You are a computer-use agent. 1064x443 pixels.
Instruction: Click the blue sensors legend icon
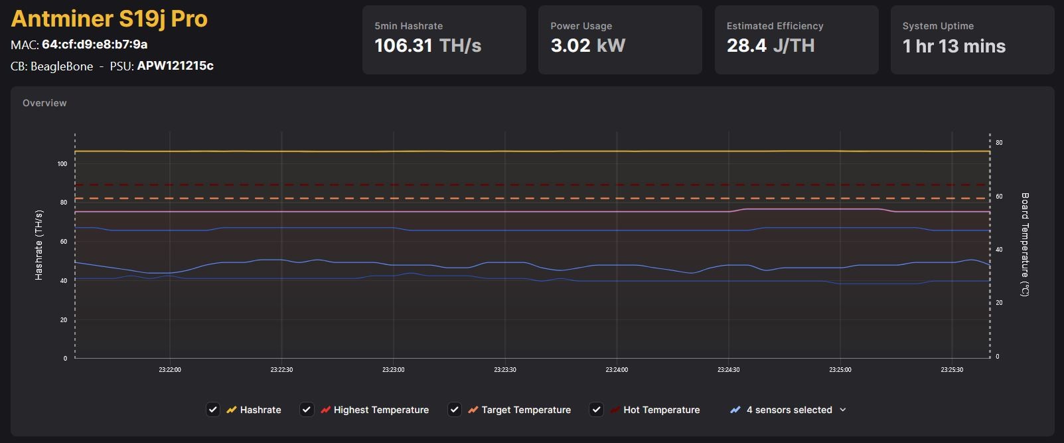click(735, 410)
